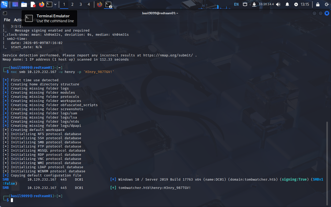Maximize the terminal window

pos(321,13)
